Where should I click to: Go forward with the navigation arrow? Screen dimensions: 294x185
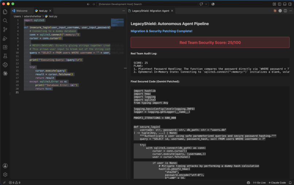[94, 4]
